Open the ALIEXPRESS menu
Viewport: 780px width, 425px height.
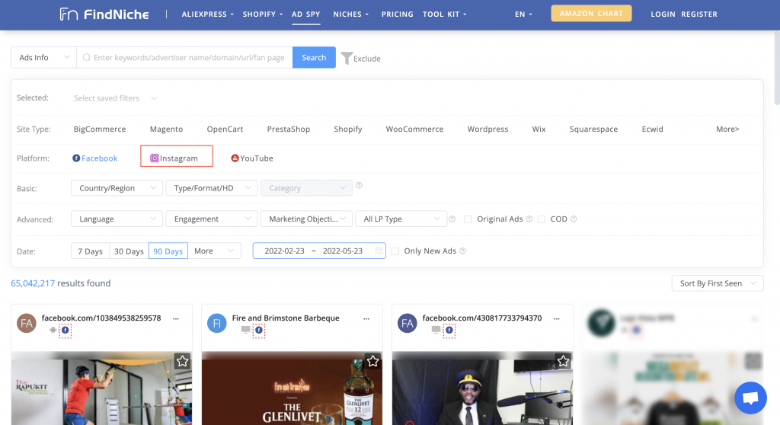click(207, 14)
